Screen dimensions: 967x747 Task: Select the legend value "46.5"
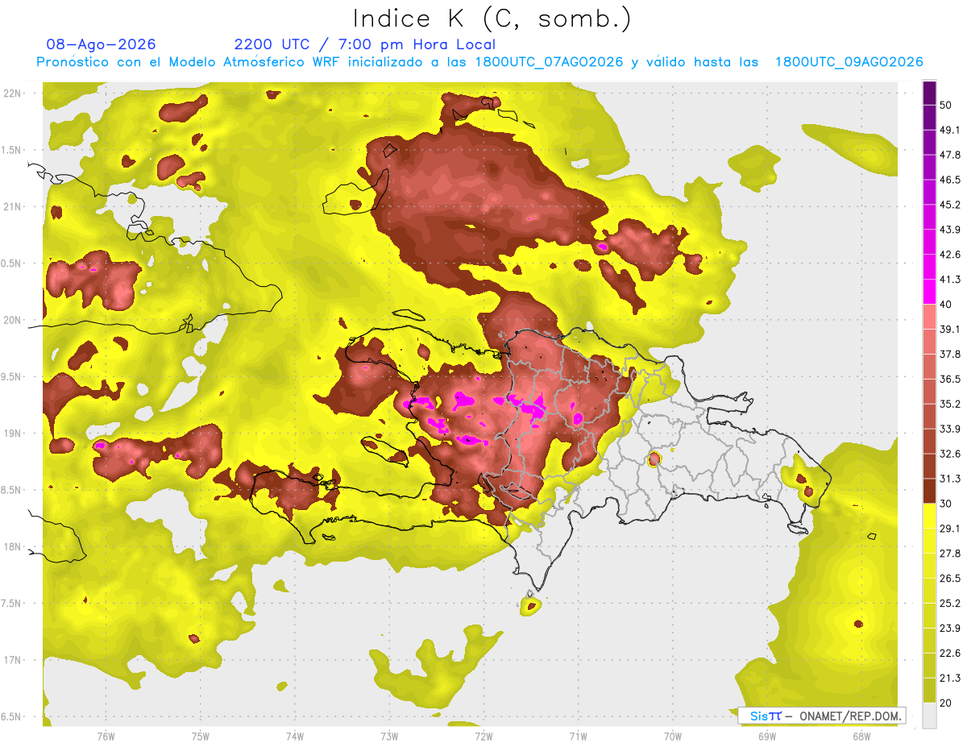click(950, 180)
